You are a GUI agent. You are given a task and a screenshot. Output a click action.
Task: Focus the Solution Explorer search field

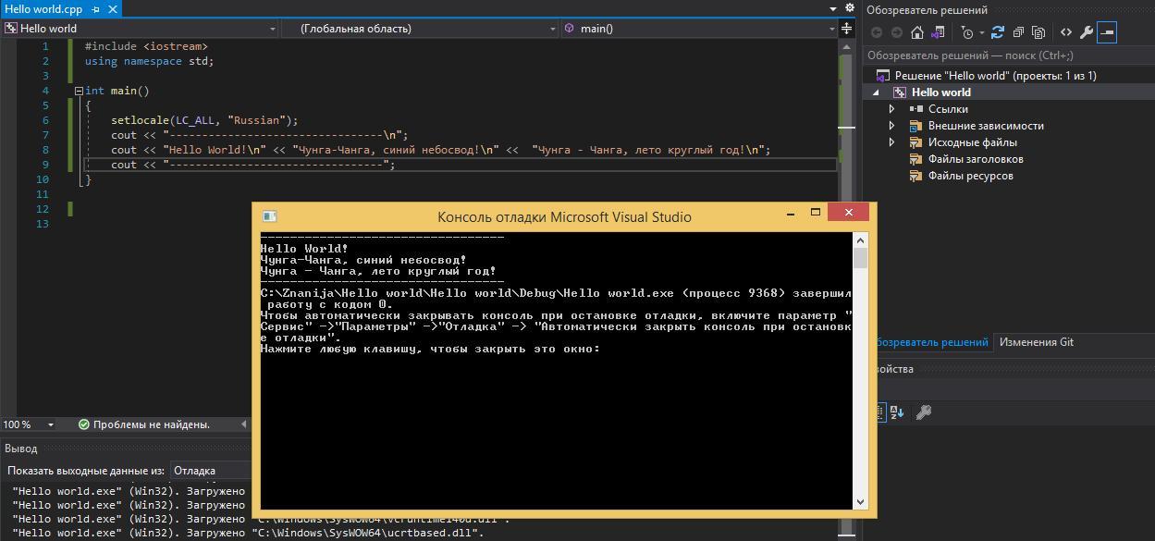click(x=1008, y=55)
